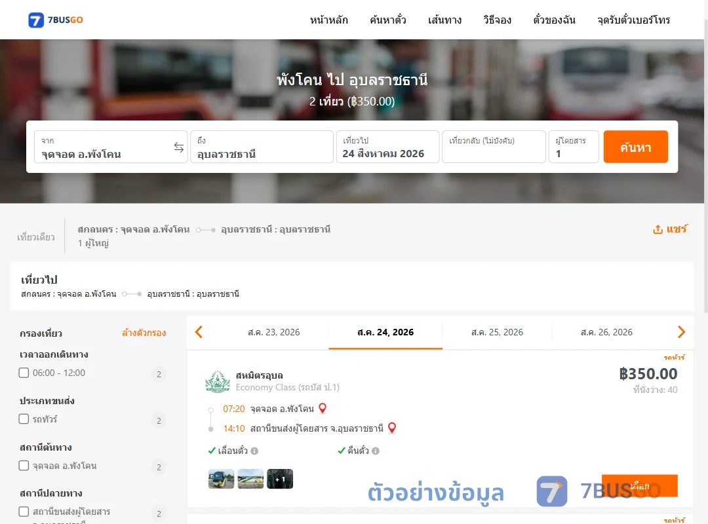Open เส้นทาง menu item
Viewport: 708px width, 524px height.
[x=444, y=20]
